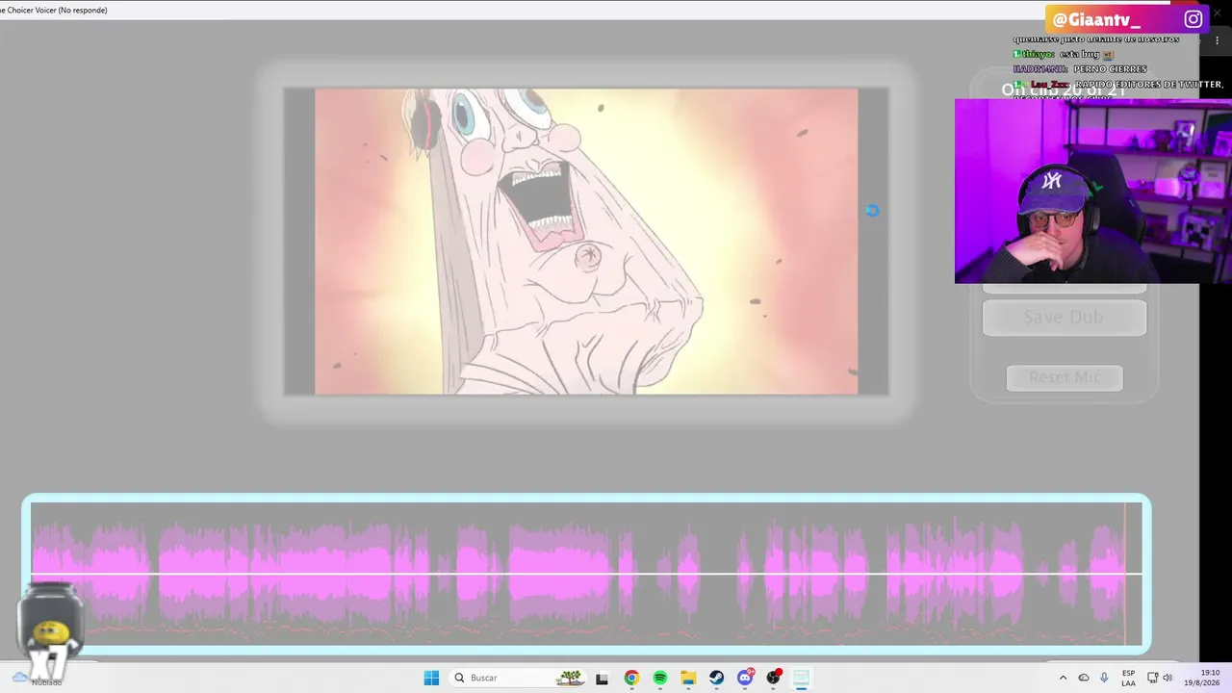The image size is (1232, 693).
Task: Click the Reset Mic button
Action: (x=1065, y=377)
